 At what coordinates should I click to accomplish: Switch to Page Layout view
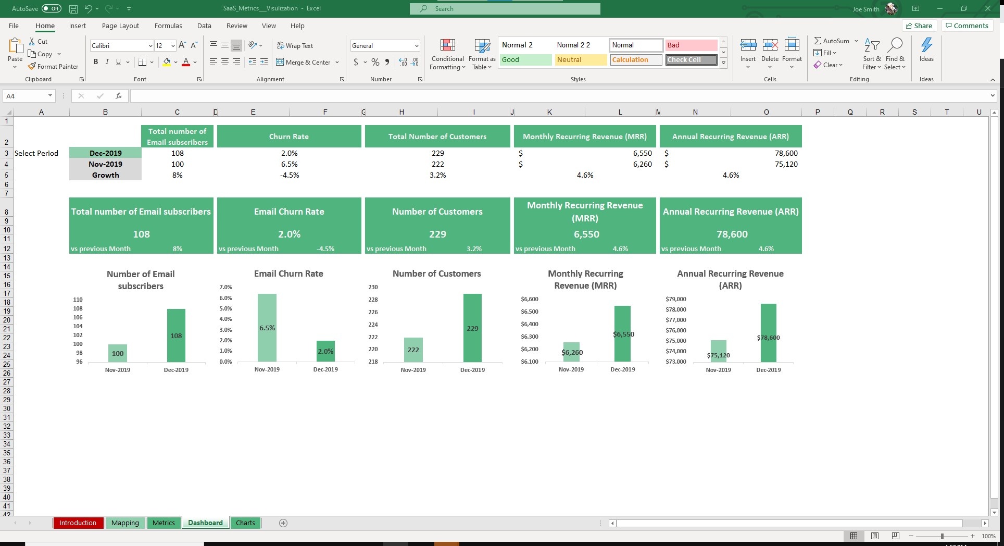[x=875, y=536]
